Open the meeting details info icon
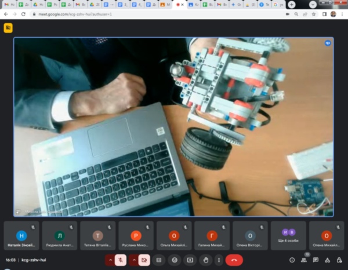This screenshot has height=270, width=348. (292, 260)
